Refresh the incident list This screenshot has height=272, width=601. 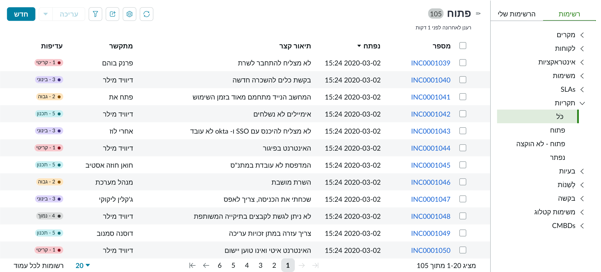coord(147,14)
